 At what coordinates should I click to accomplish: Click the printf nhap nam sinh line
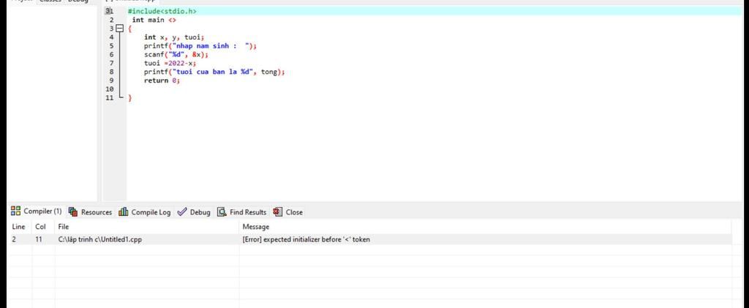pyautogui.click(x=200, y=46)
